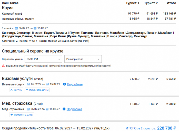Click the grand total 228 788 ₽
The height and width of the screenshot is (131, 179).
tap(167, 128)
